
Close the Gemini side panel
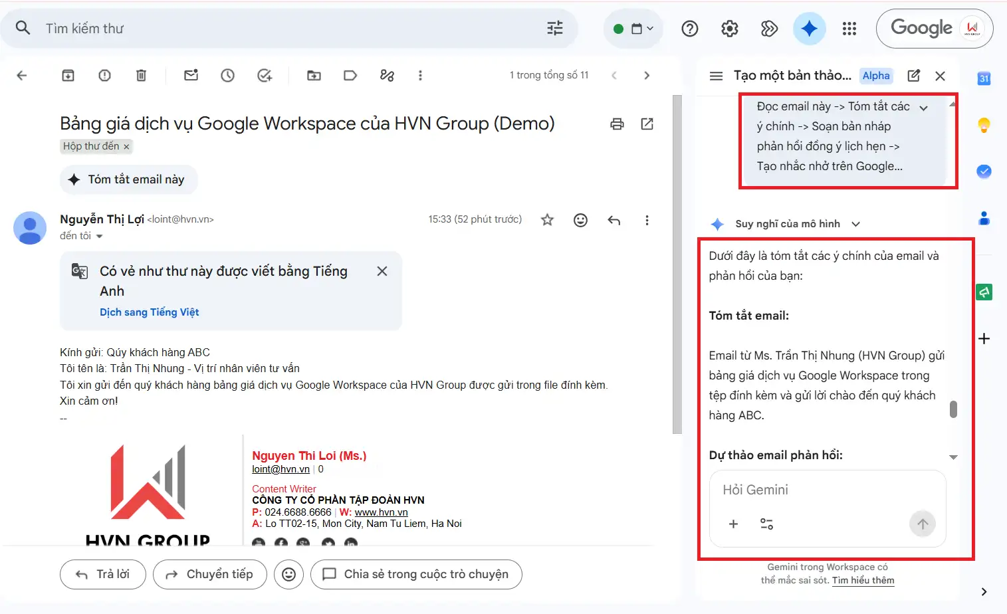coord(940,76)
